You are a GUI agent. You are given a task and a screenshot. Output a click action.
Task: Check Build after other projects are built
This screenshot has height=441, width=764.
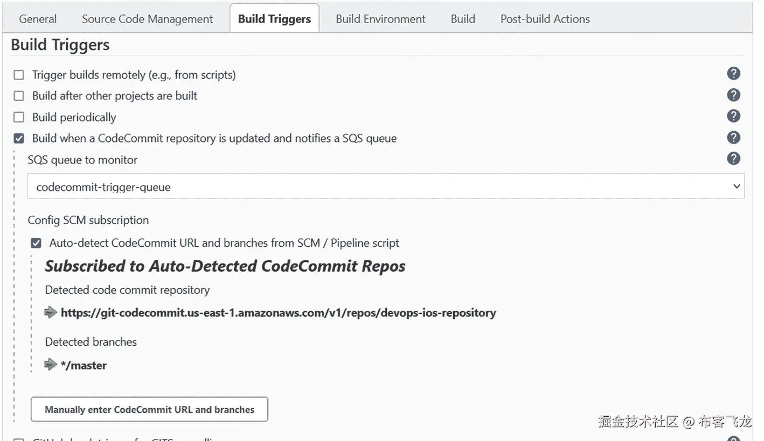coord(19,96)
